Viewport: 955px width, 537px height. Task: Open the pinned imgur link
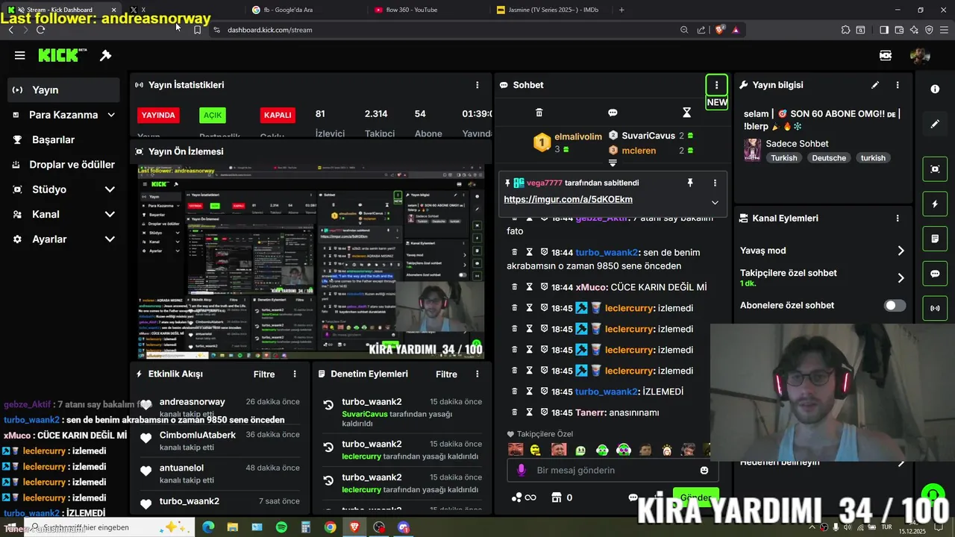[x=568, y=200]
